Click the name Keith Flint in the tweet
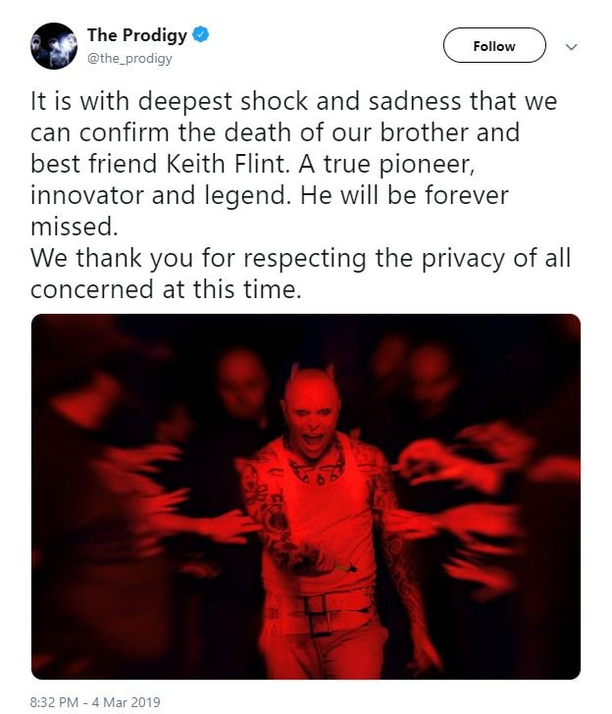Viewport: 612px width, 714px height. [228, 164]
